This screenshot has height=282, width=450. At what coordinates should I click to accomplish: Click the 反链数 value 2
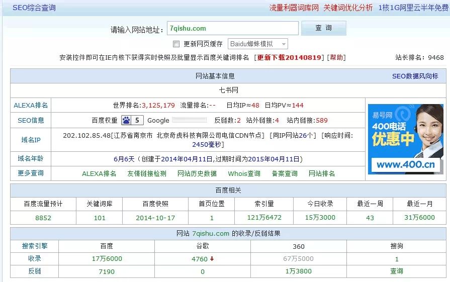point(239,120)
